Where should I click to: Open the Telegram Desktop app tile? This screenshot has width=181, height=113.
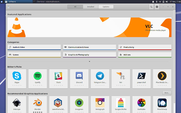point(100,79)
